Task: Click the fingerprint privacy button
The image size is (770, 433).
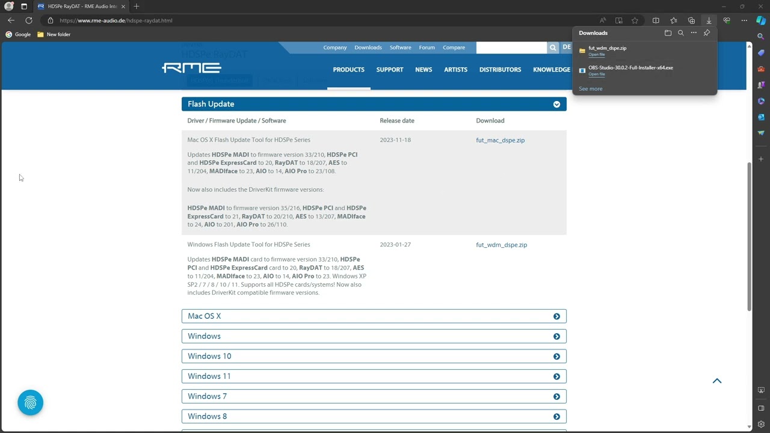Action: tap(31, 403)
